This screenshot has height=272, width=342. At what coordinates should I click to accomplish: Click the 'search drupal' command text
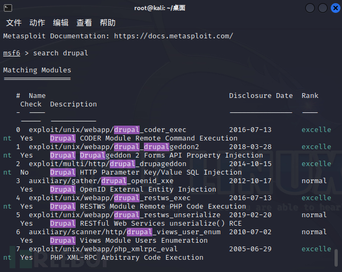pos(61,53)
